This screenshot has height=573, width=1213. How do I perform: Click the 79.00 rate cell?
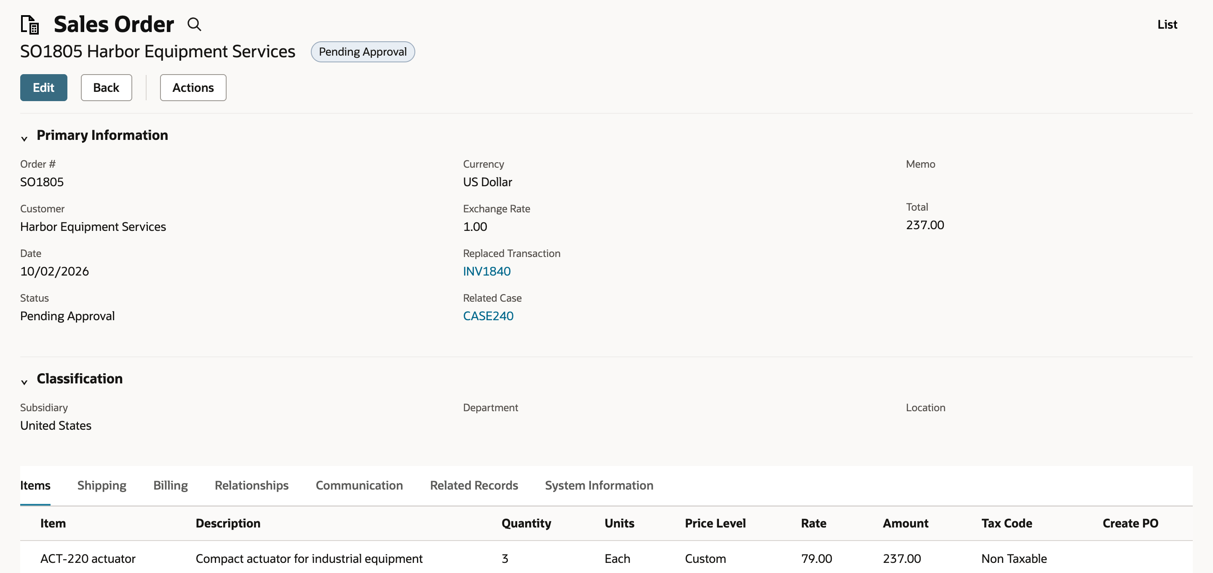[816, 559]
